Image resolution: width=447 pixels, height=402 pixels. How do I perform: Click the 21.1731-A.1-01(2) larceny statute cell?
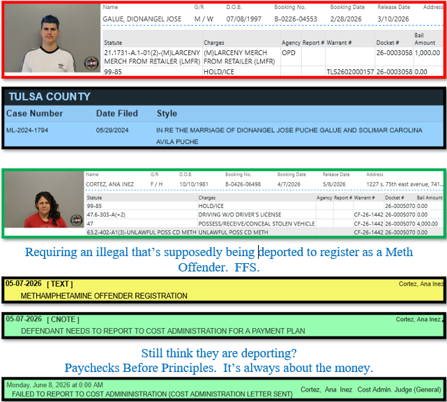coord(152,57)
